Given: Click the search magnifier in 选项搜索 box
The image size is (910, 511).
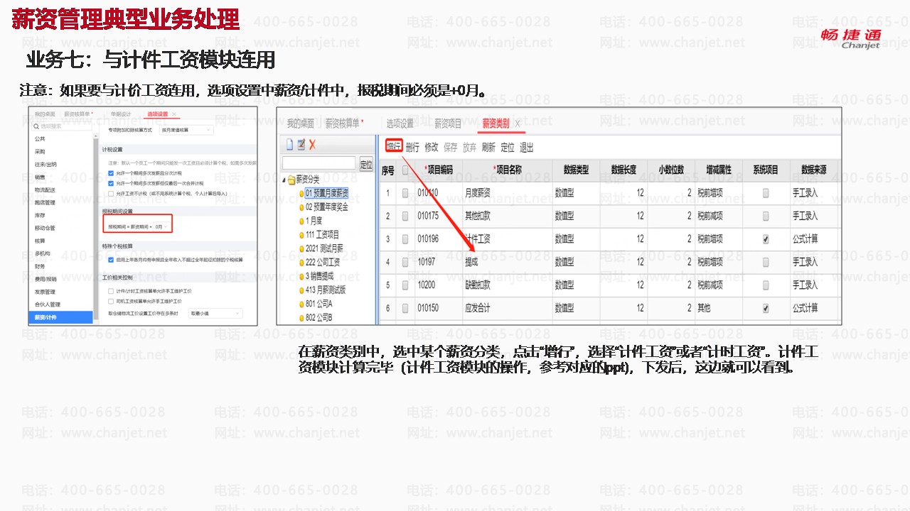Looking at the screenshot, I should tap(35, 126).
